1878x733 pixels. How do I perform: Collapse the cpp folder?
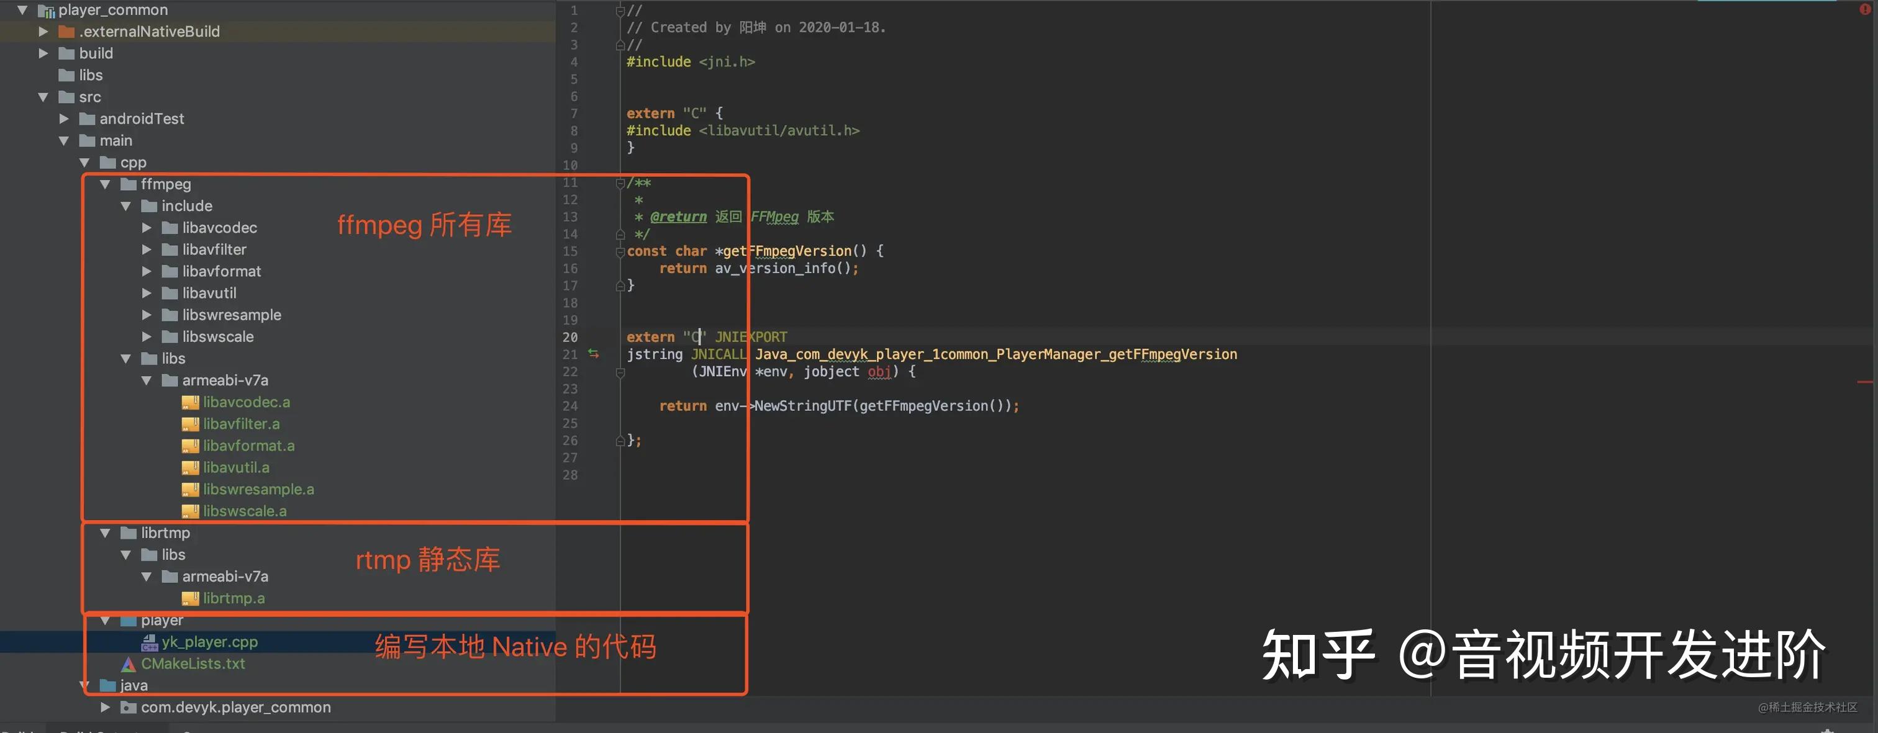tap(84, 163)
